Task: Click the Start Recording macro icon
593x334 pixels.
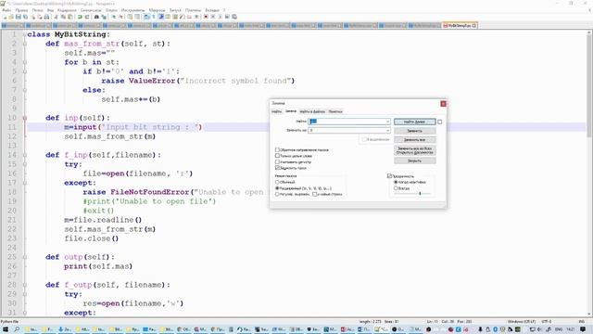Action: [x=206, y=17]
